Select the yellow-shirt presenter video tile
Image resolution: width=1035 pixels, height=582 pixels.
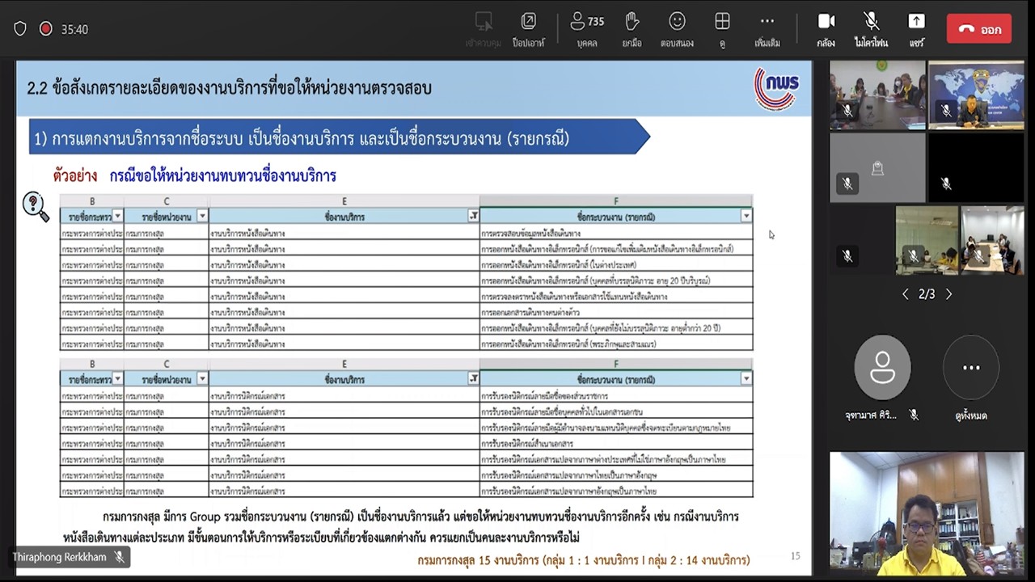927,513
